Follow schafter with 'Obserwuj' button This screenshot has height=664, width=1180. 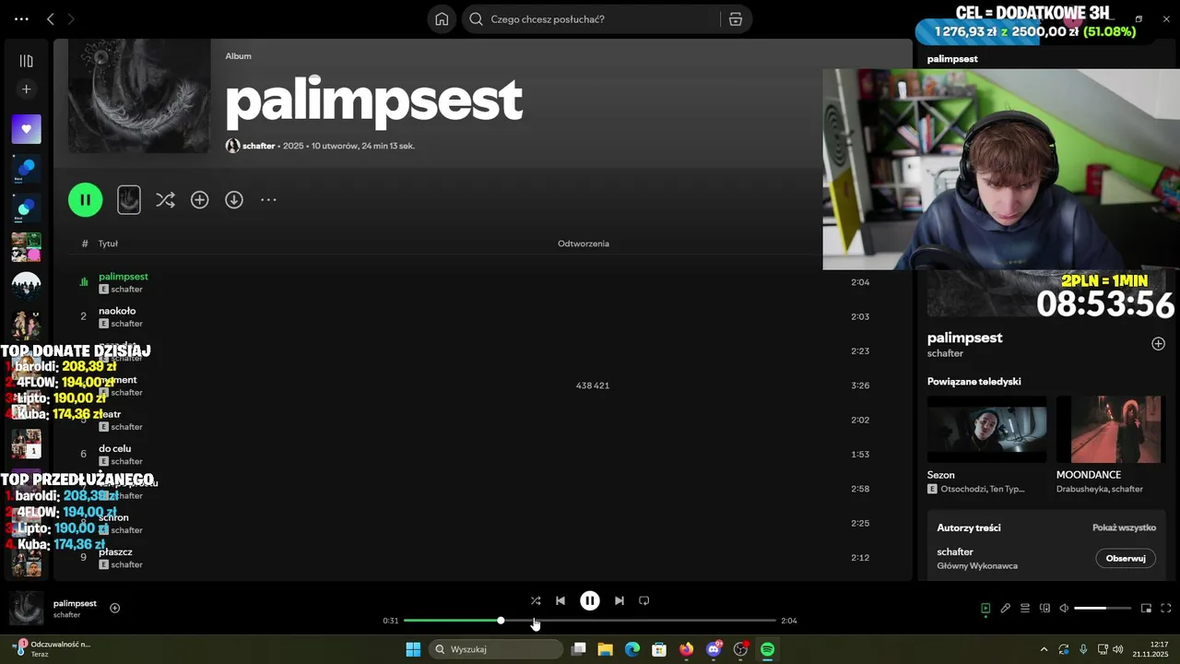click(x=1126, y=558)
